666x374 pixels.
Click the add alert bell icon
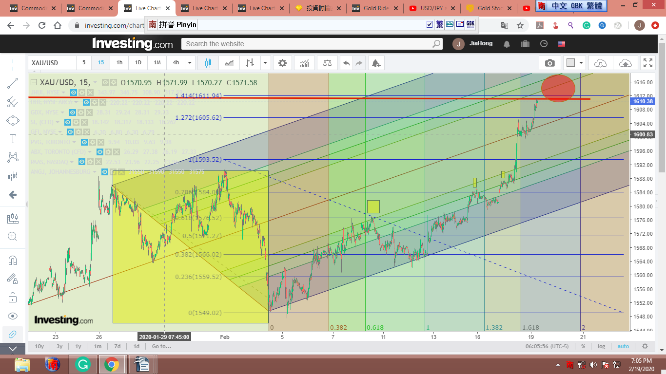click(375, 63)
